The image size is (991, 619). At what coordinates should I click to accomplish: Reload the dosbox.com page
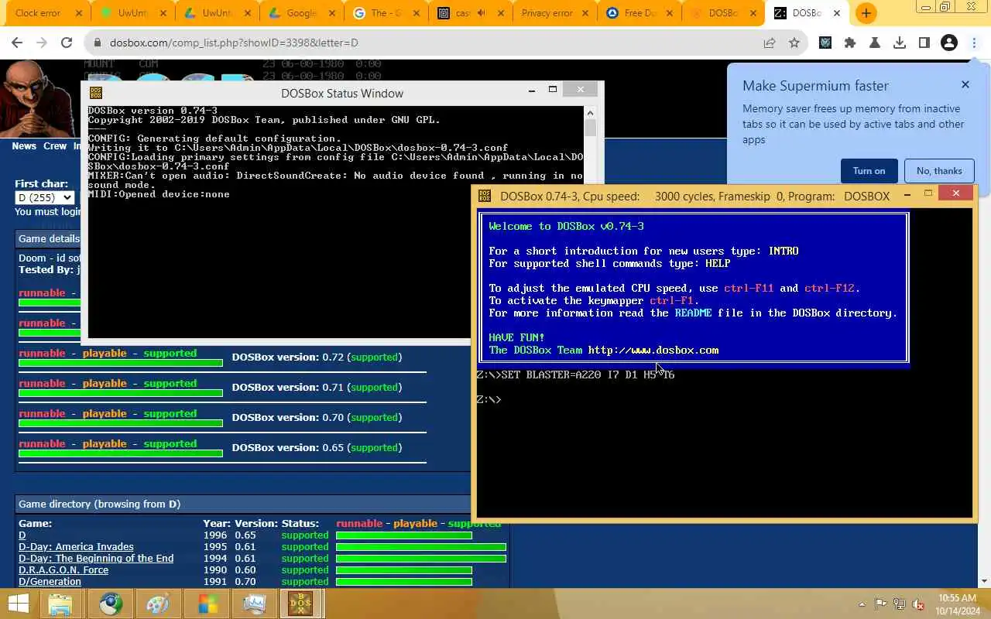67,43
